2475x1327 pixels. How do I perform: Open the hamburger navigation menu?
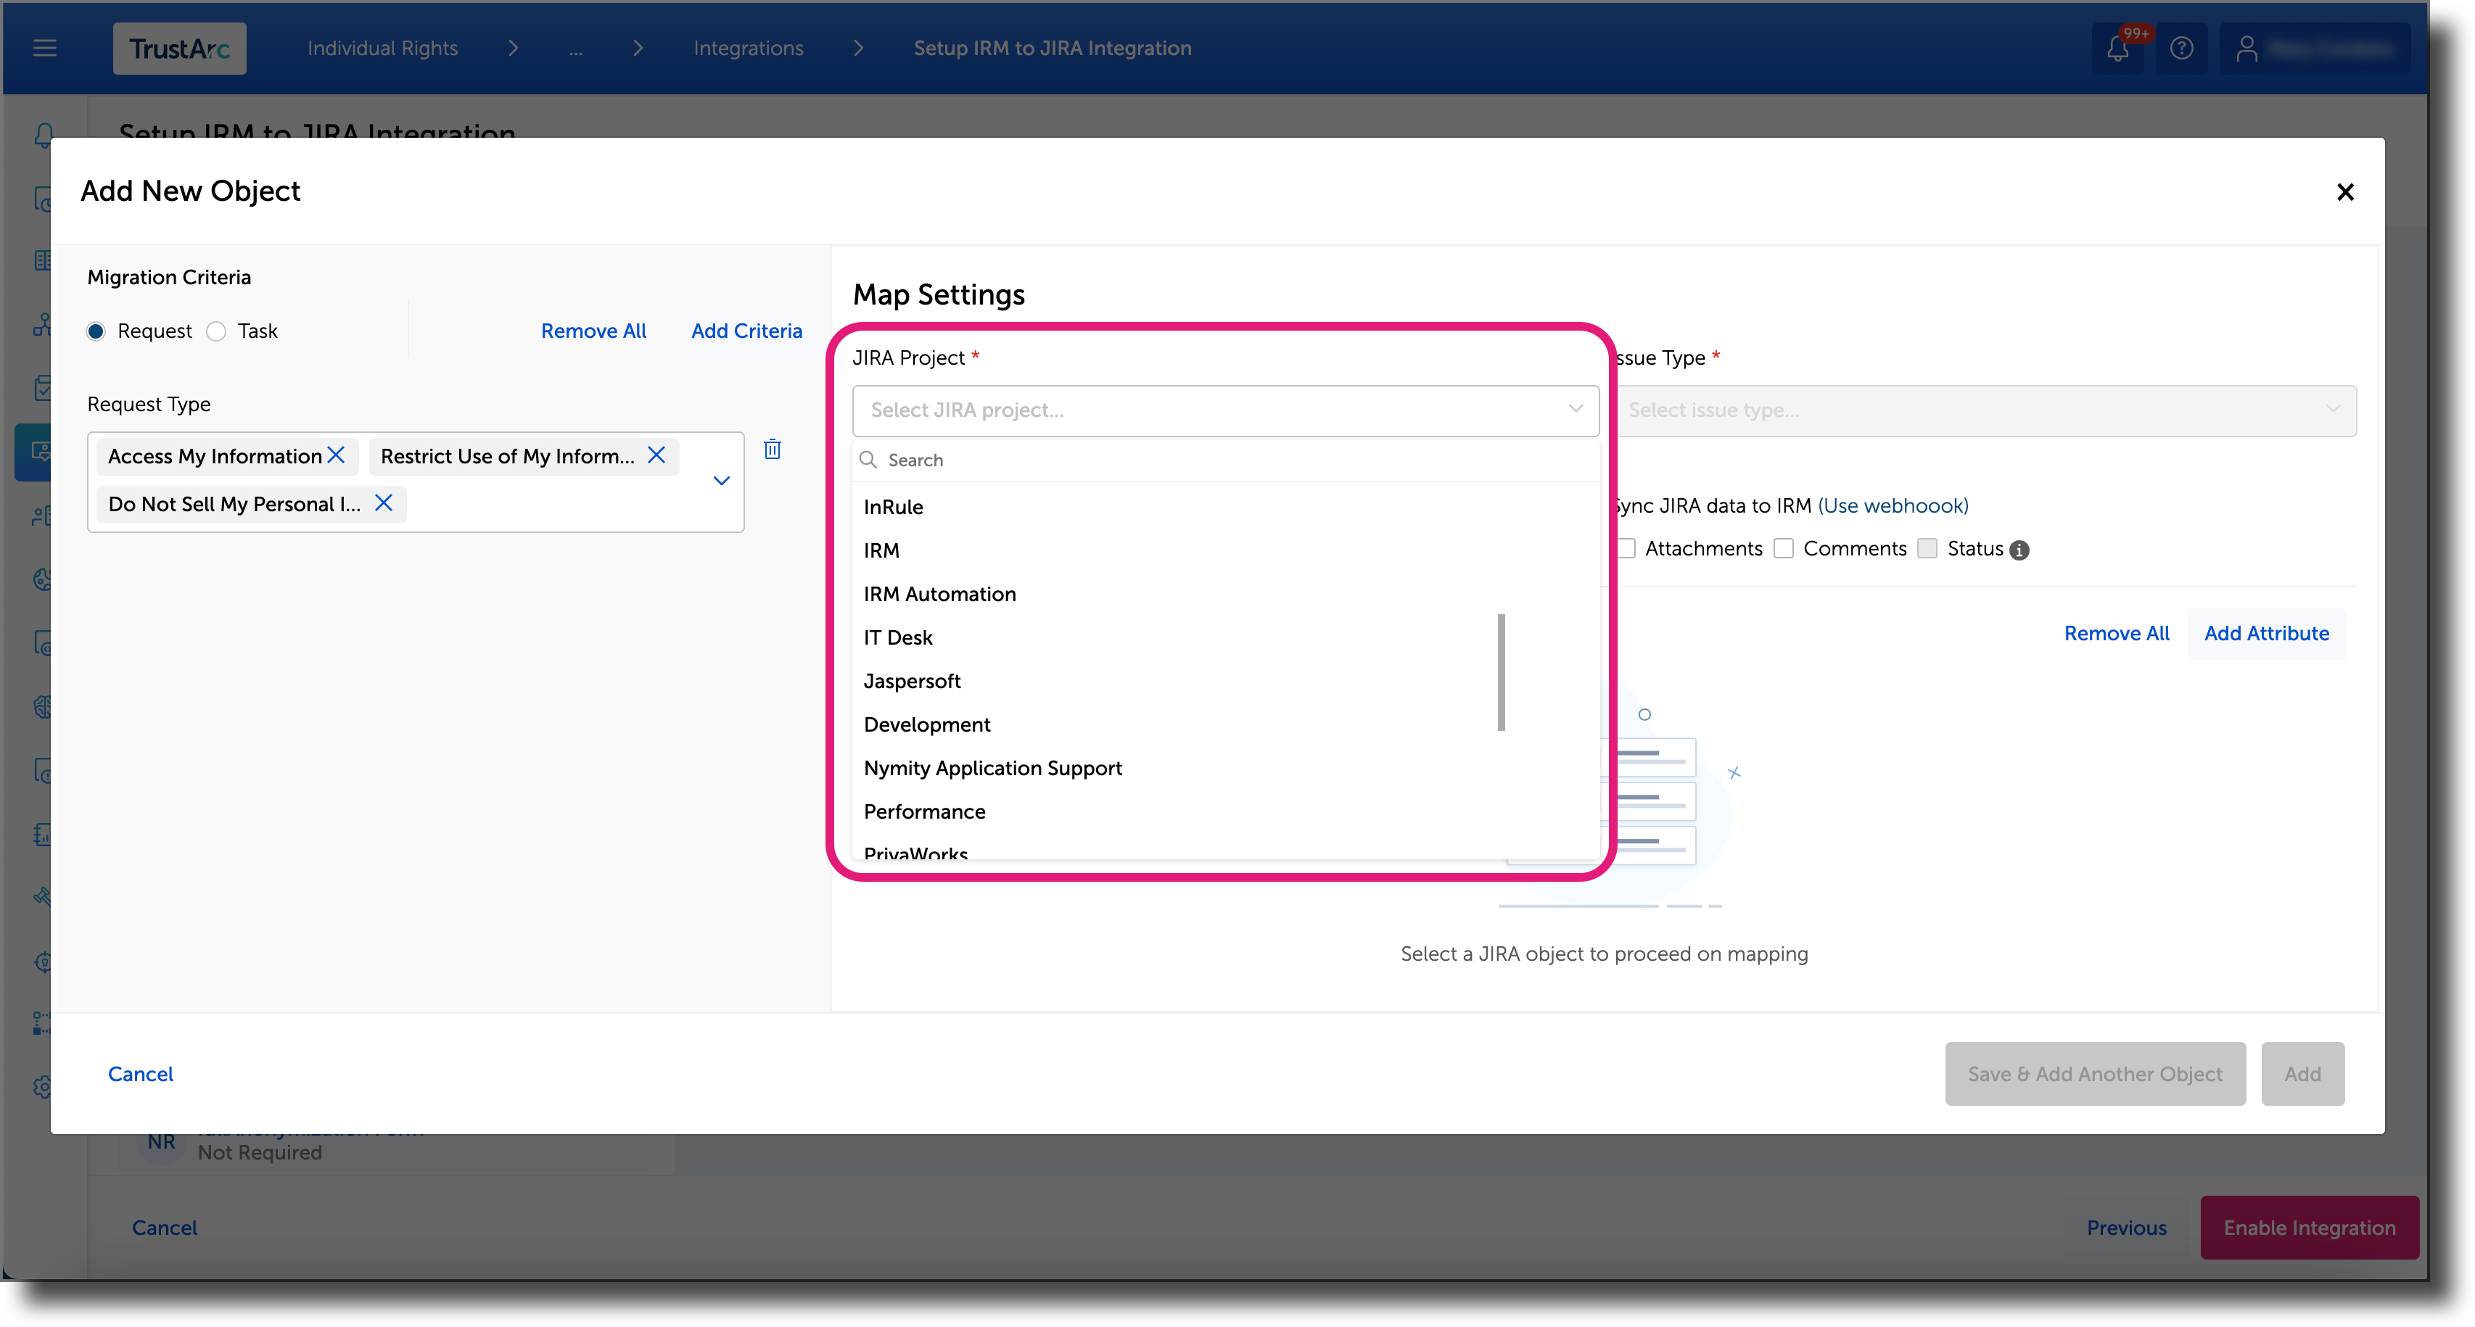[44, 48]
